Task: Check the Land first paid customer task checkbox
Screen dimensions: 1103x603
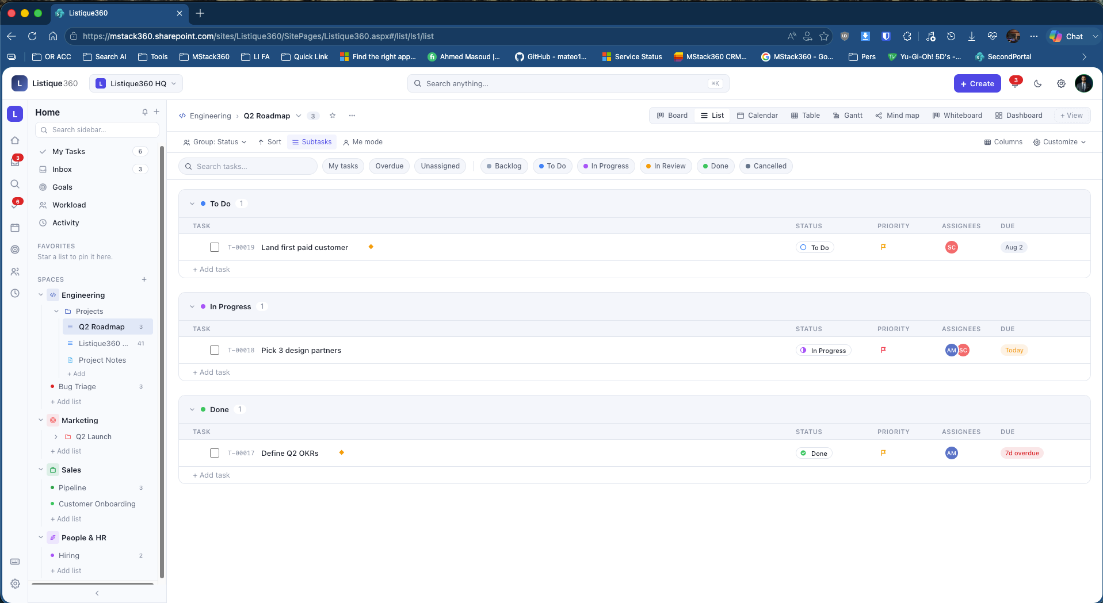Action: click(x=215, y=247)
